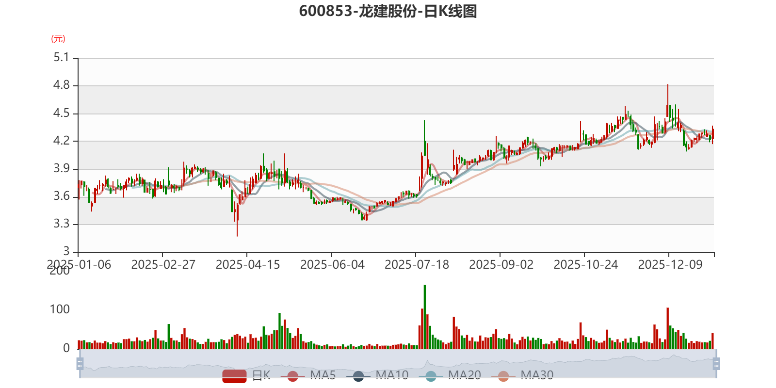Click the tallest green volume bar
This screenshot has width=776, height=388.
(x=425, y=317)
